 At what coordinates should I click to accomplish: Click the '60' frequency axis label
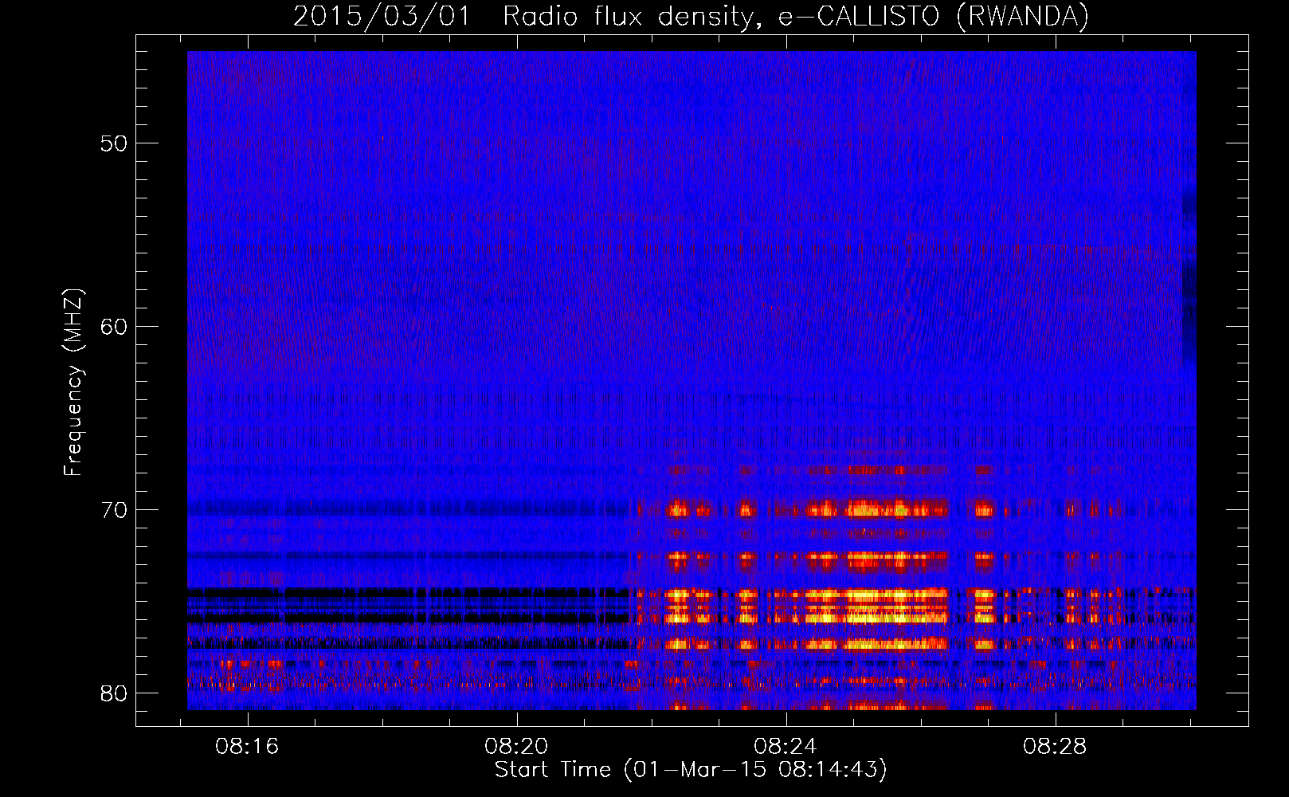tap(114, 327)
